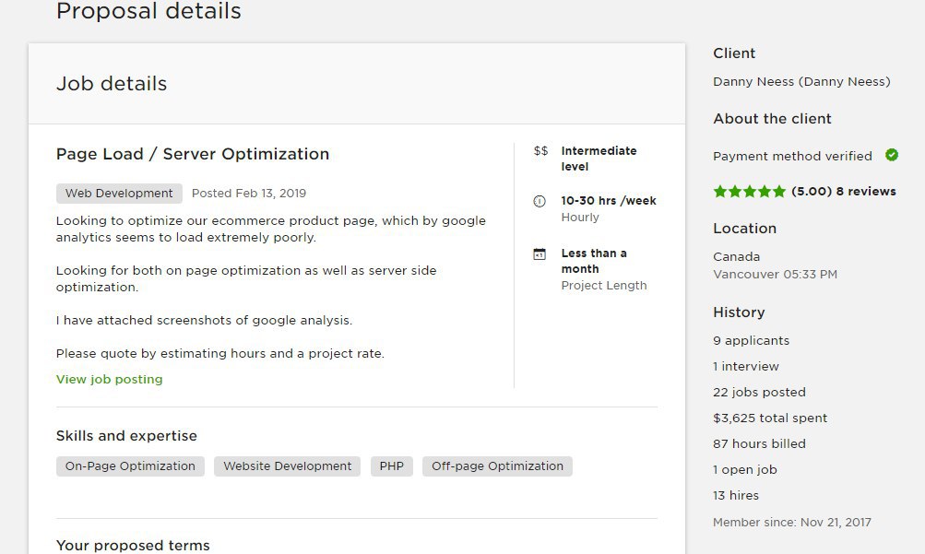This screenshot has height=554, width=925.
Task: Select the PHP skill tag
Action: click(392, 466)
